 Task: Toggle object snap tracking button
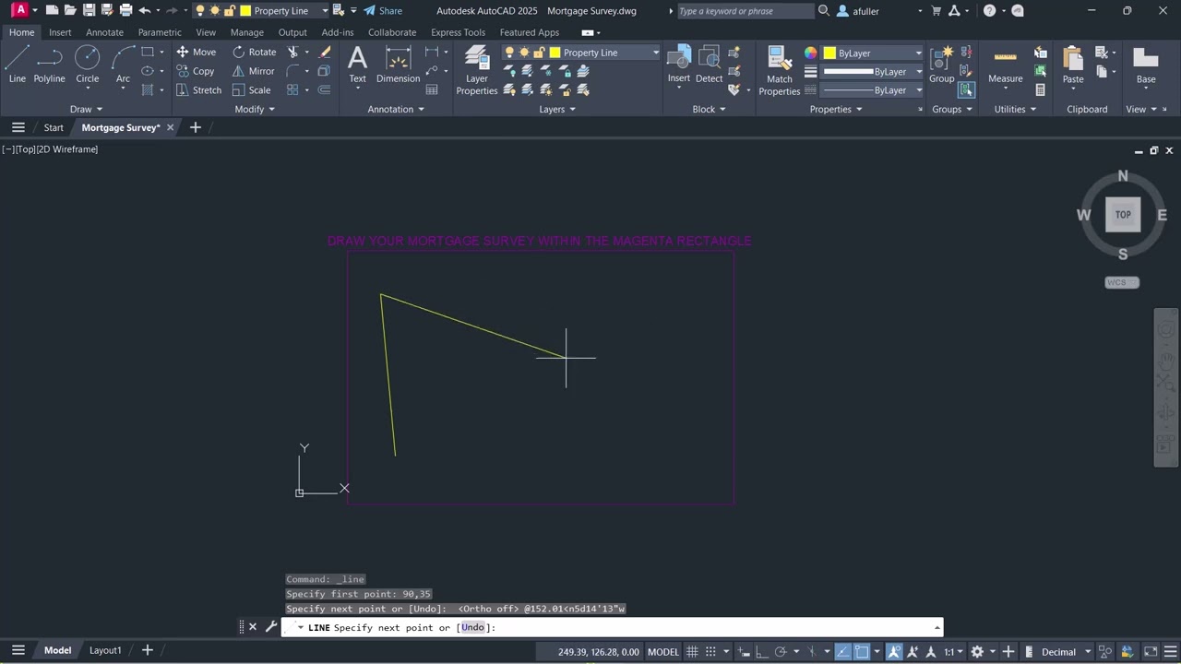[842, 652]
